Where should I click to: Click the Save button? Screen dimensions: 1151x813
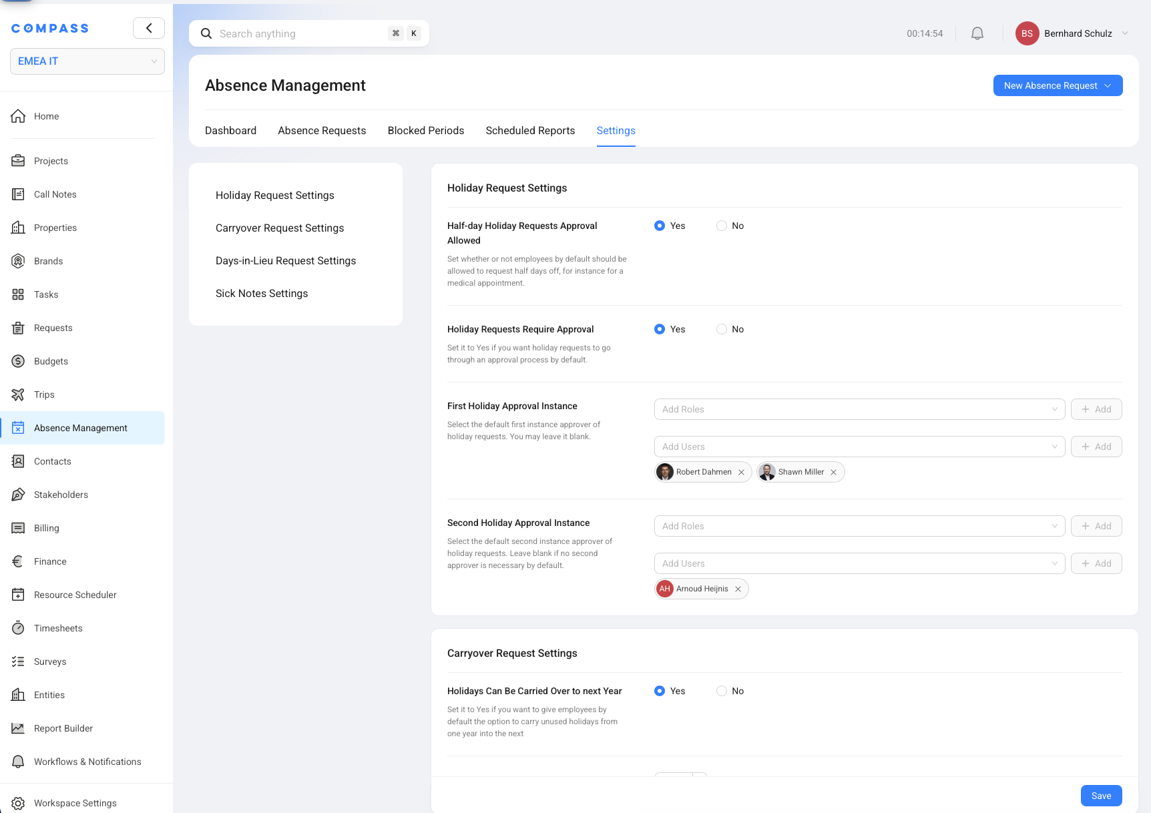pyautogui.click(x=1102, y=796)
